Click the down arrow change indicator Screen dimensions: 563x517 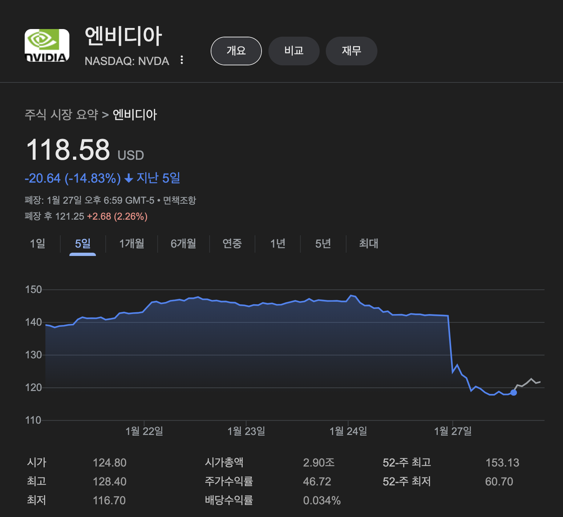point(129,178)
